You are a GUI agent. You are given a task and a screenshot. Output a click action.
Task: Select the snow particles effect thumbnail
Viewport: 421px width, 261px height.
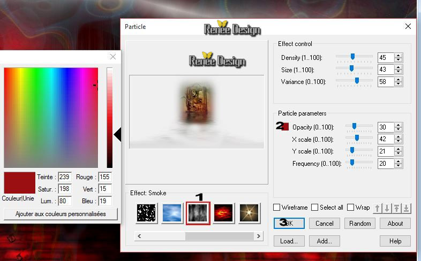(146, 213)
